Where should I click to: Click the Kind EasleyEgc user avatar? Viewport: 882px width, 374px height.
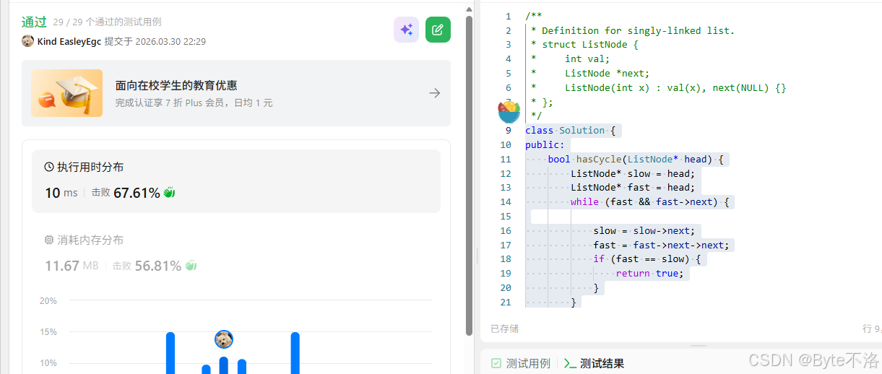(x=28, y=42)
